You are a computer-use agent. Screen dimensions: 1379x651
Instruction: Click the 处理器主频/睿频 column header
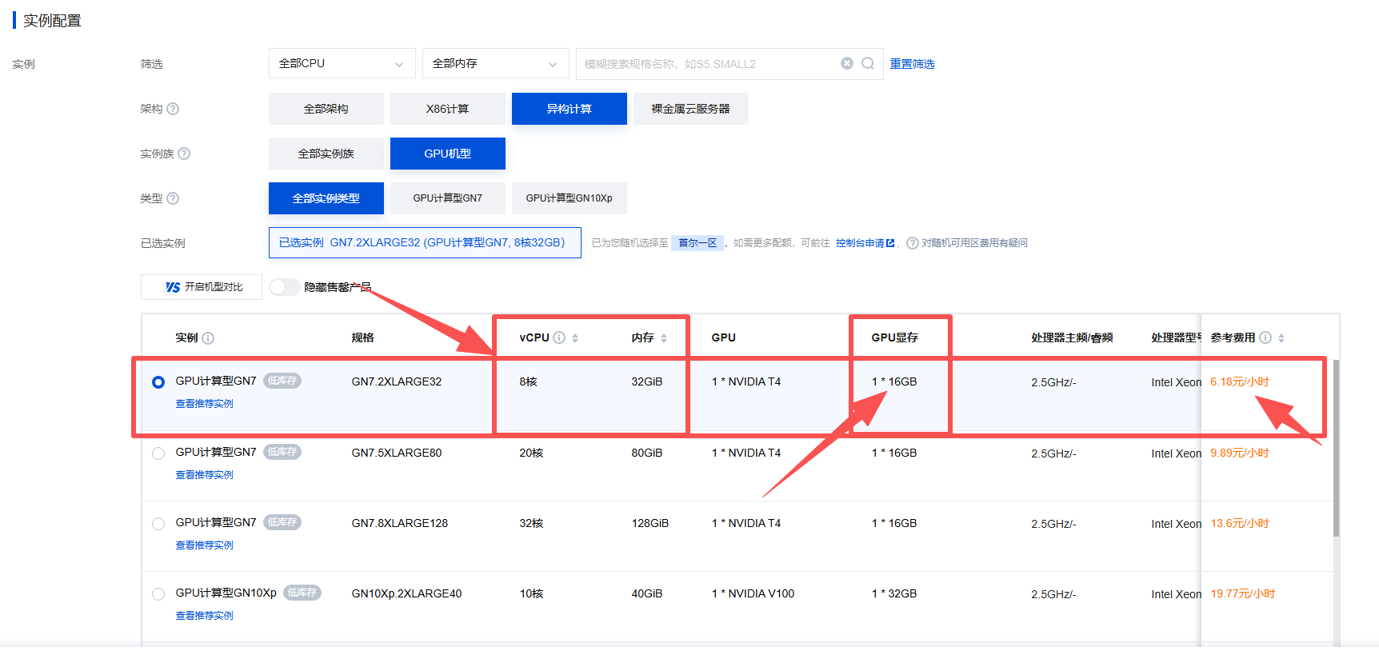pyautogui.click(x=1072, y=338)
